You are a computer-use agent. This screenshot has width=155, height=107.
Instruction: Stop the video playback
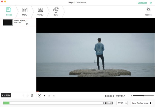[x=44, y=96]
